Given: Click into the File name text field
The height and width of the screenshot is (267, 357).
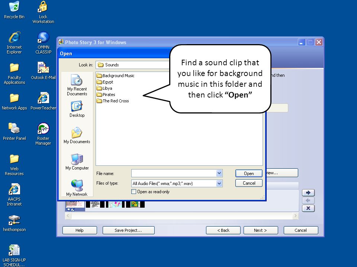Looking at the screenshot, I should click(174, 173).
